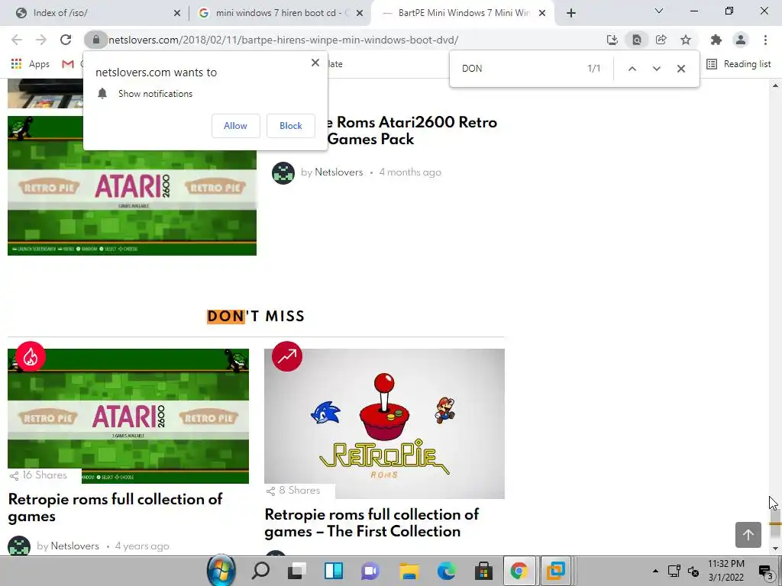Image resolution: width=782 pixels, height=586 pixels.
Task: Share this page icon
Action: pyautogui.click(x=661, y=40)
